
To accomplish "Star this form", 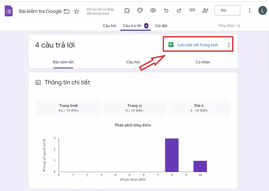I will click(76, 11).
